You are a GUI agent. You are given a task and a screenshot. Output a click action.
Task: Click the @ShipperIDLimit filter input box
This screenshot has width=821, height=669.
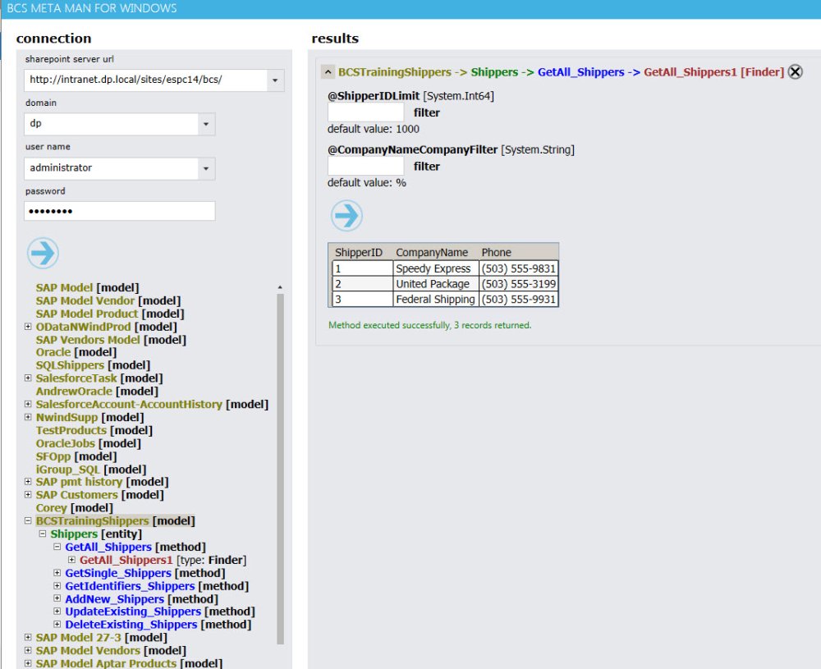click(365, 112)
